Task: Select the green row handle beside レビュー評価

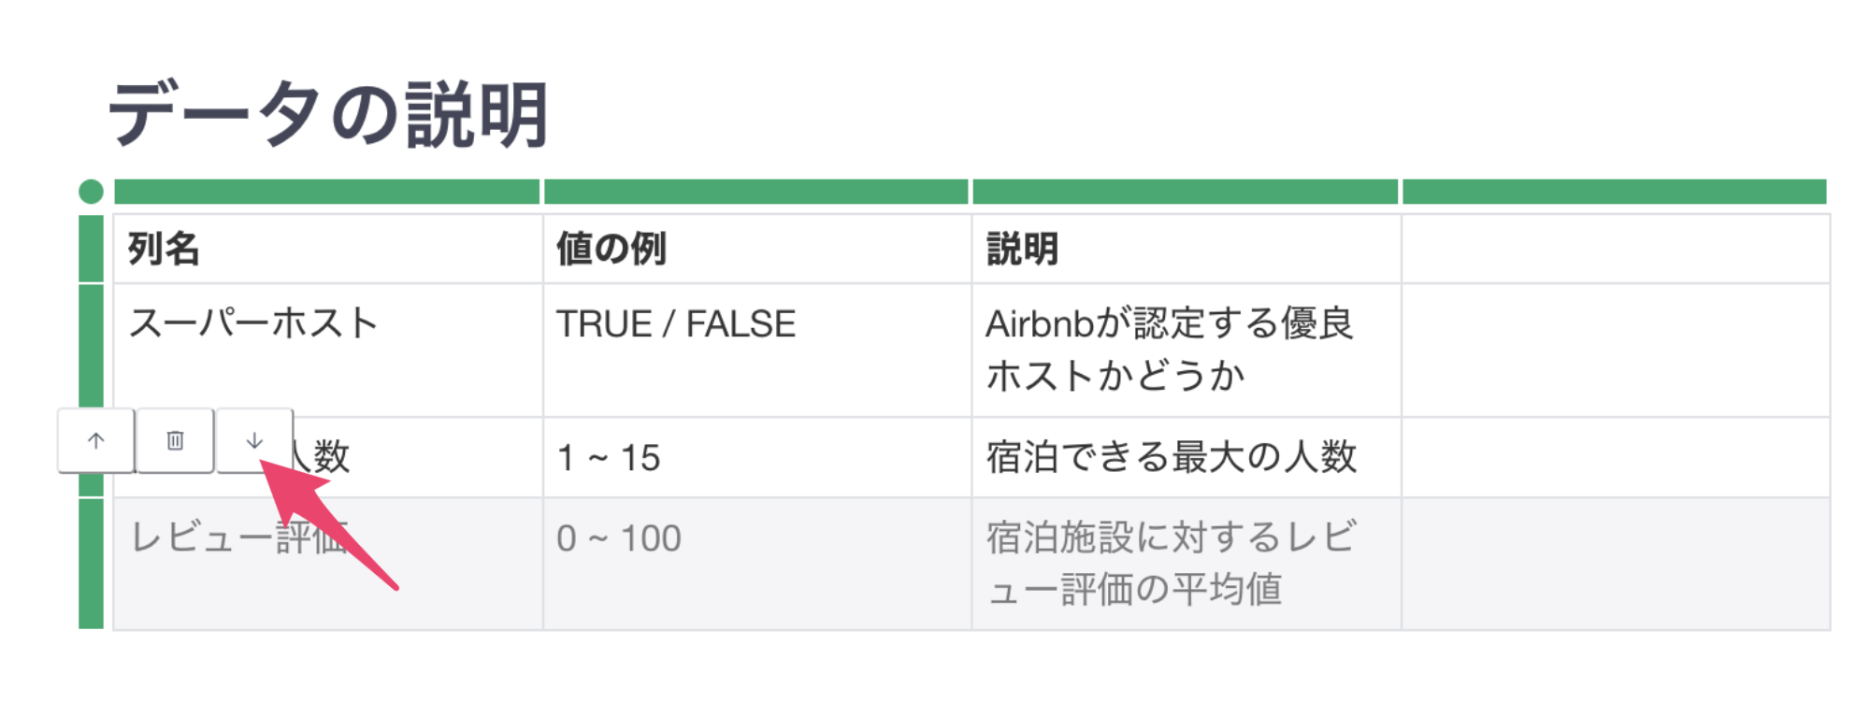Action: (91, 564)
